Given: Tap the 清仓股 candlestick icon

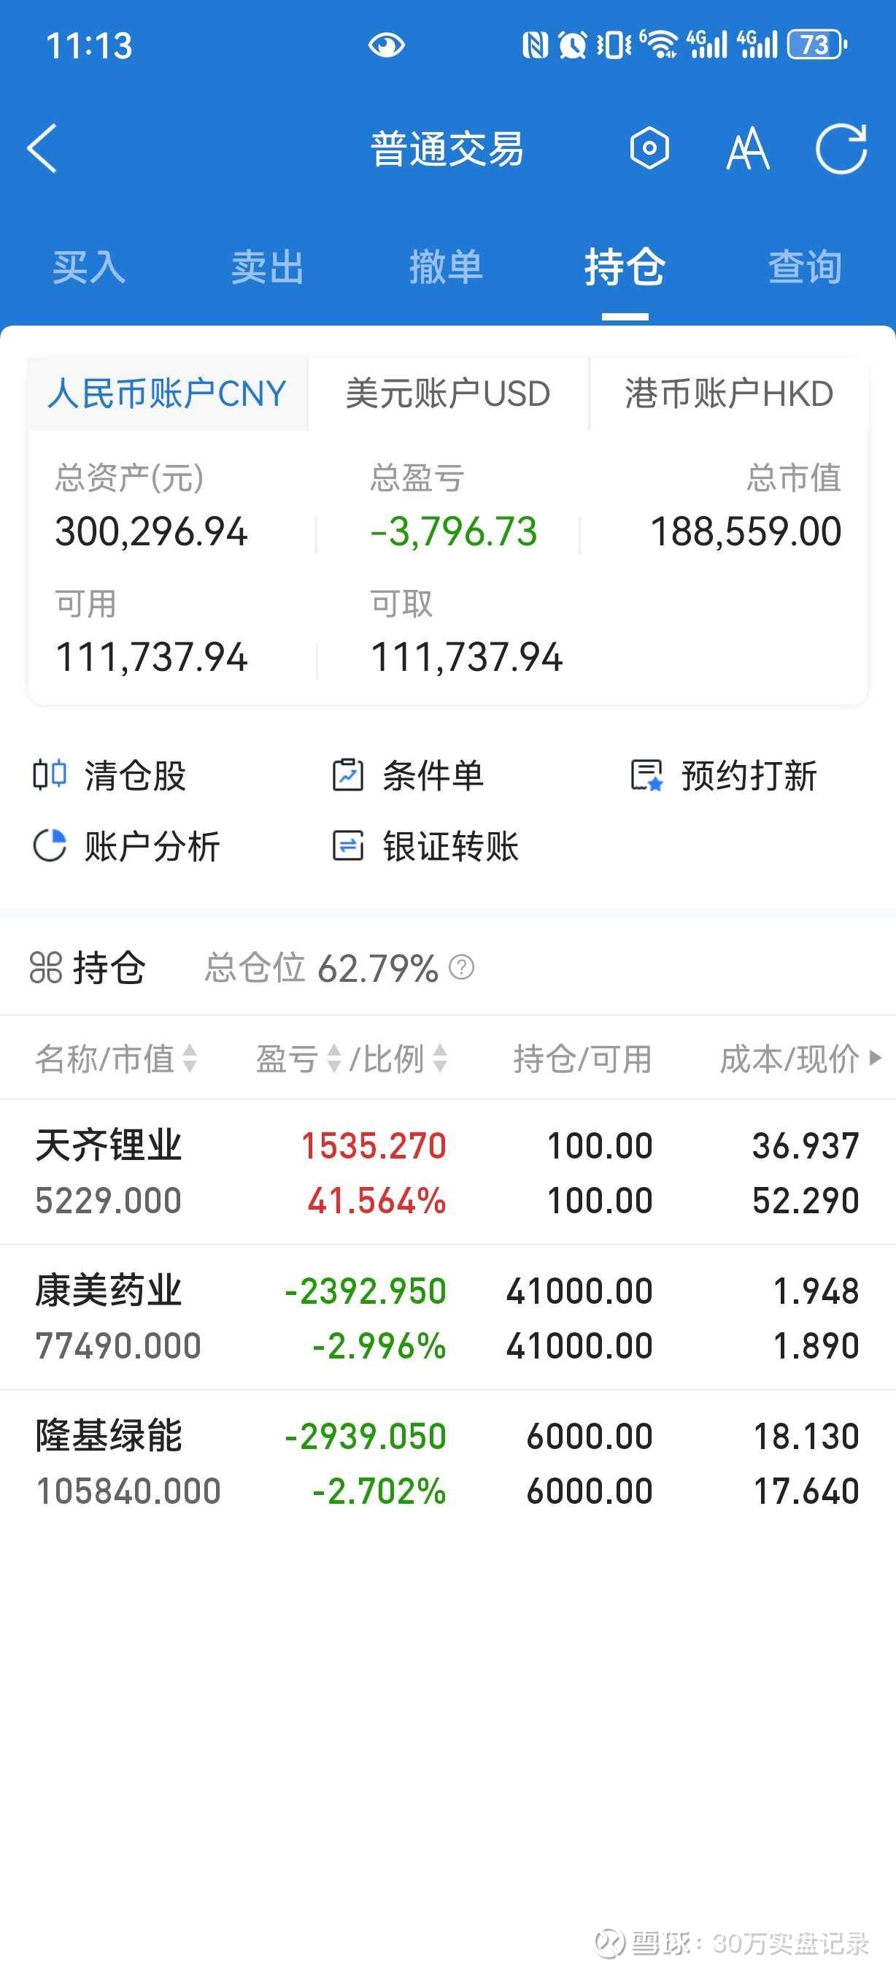Looking at the screenshot, I should pos(49,775).
